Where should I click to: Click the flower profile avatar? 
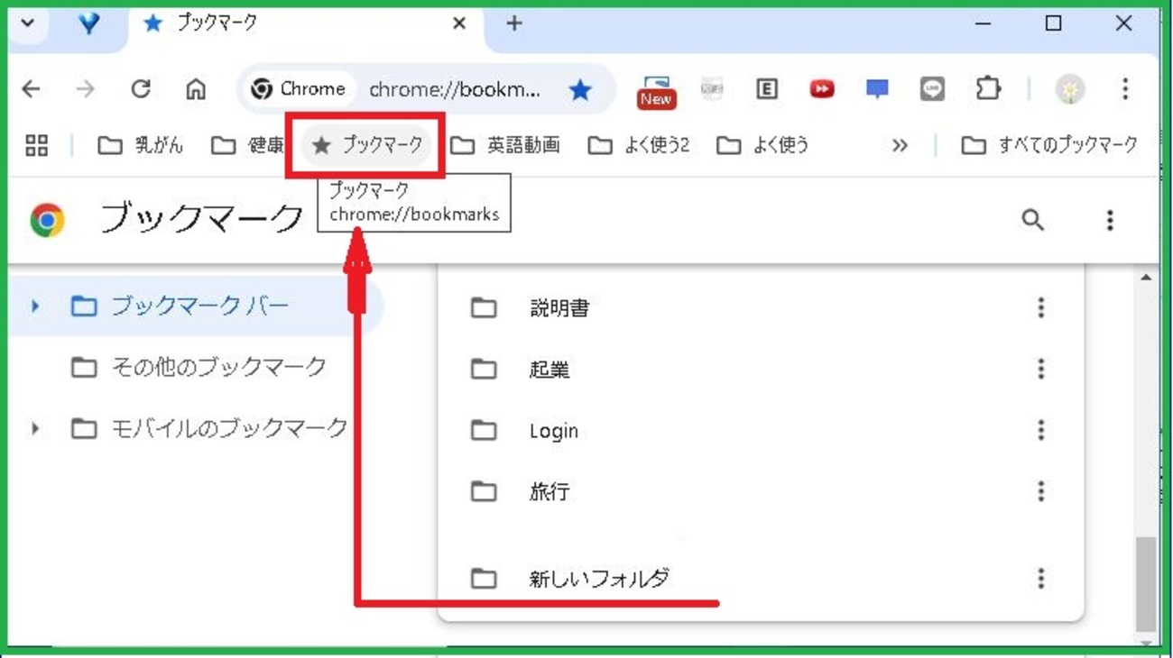click(x=1070, y=89)
